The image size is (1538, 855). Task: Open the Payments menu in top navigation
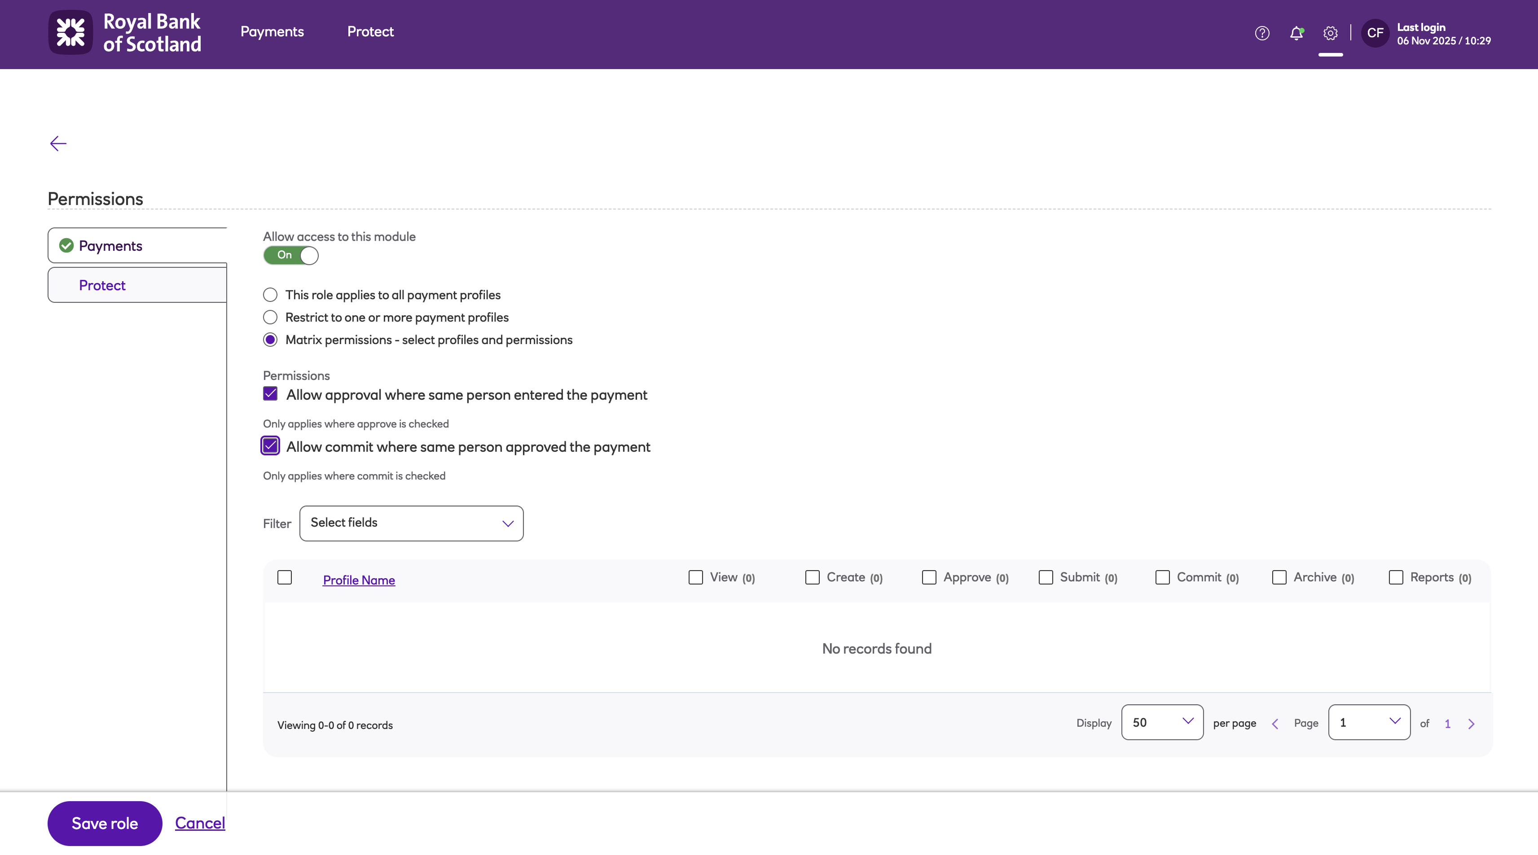[272, 31]
